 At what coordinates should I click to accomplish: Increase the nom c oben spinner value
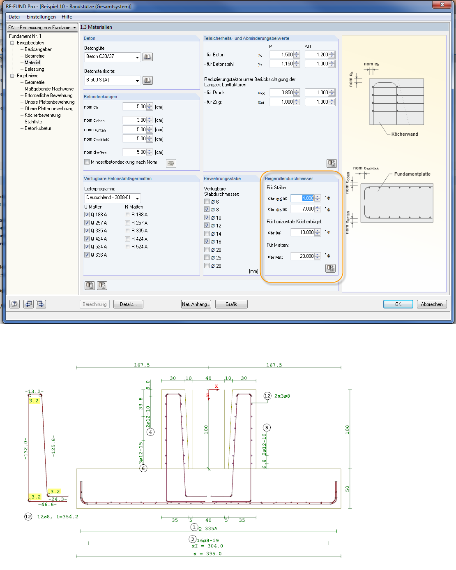[x=150, y=118]
